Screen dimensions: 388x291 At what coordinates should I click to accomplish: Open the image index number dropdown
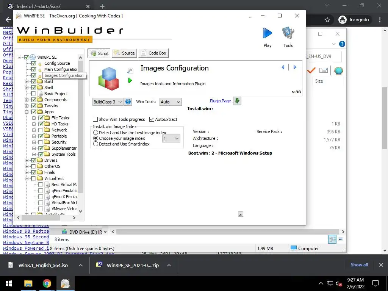pyautogui.click(x=171, y=139)
